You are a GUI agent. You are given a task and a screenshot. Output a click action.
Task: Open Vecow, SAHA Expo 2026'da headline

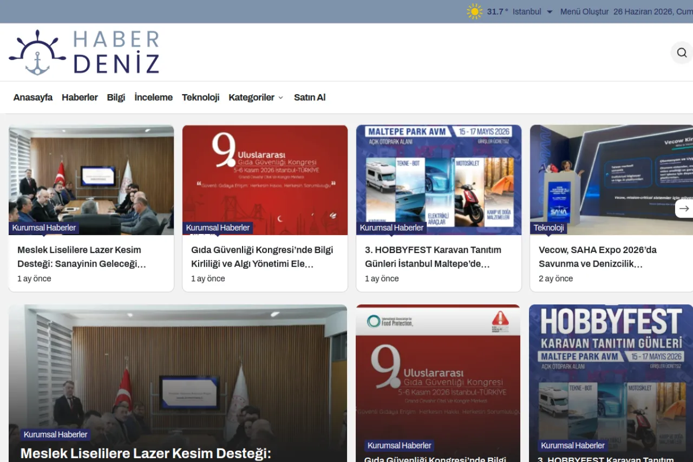pyautogui.click(x=598, y=257)
